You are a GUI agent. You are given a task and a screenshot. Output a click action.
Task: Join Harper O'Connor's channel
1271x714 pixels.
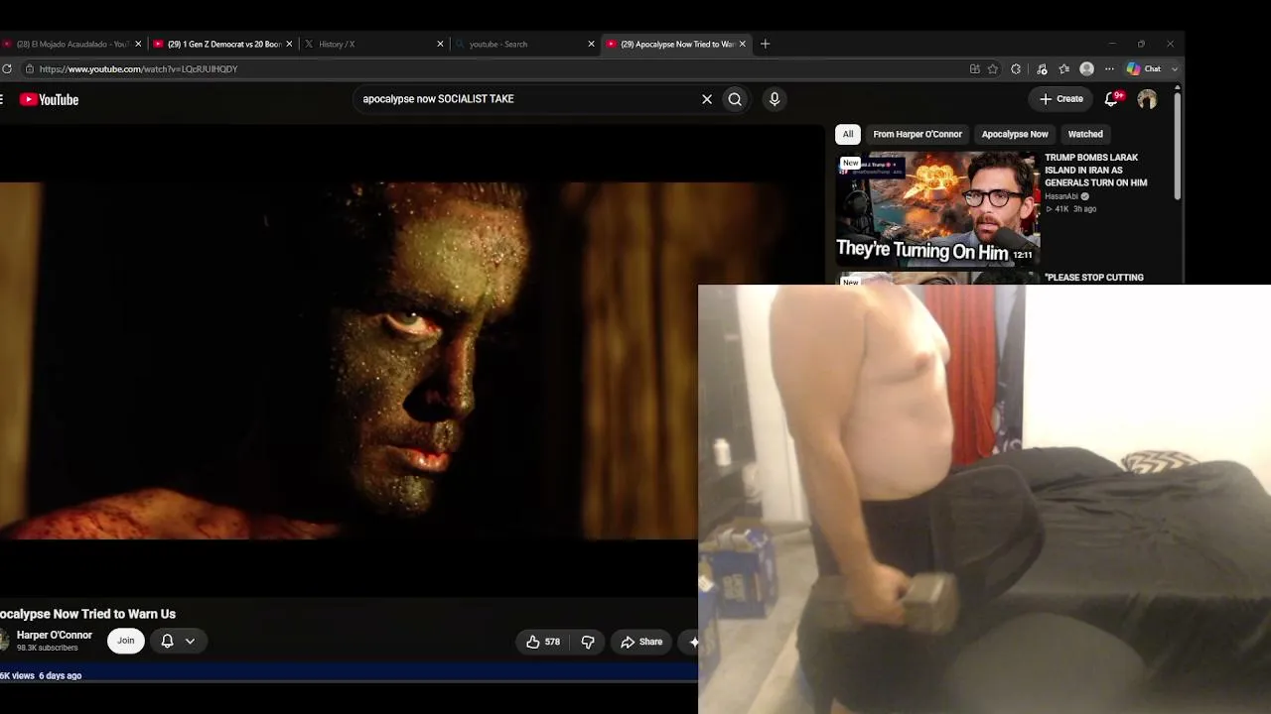[x=126, y=641]
